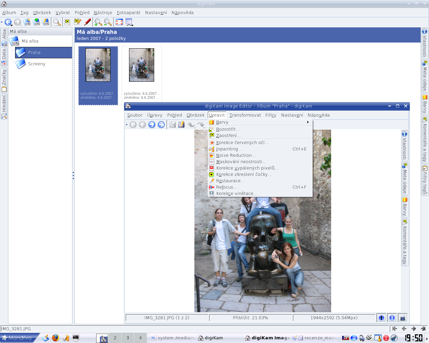Go to next image in editor toolbar
This screenshot has height=343, width=429.
(152, 125)
